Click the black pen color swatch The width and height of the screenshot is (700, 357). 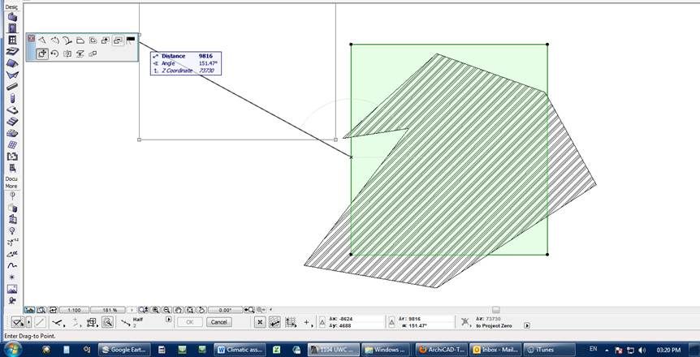(131, 39)
